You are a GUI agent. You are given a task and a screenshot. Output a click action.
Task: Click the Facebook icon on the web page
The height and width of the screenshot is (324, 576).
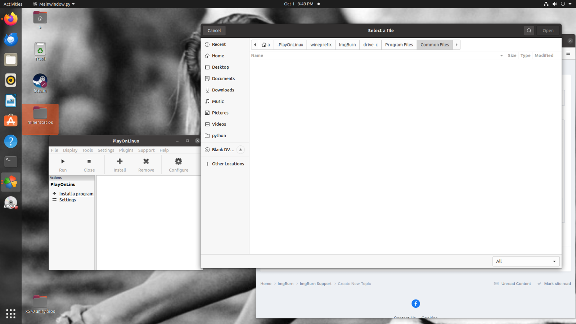416,303
